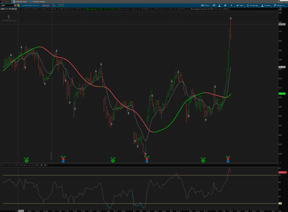Click the RSICrossover below study label
The image size is (288, 212).
170,9
